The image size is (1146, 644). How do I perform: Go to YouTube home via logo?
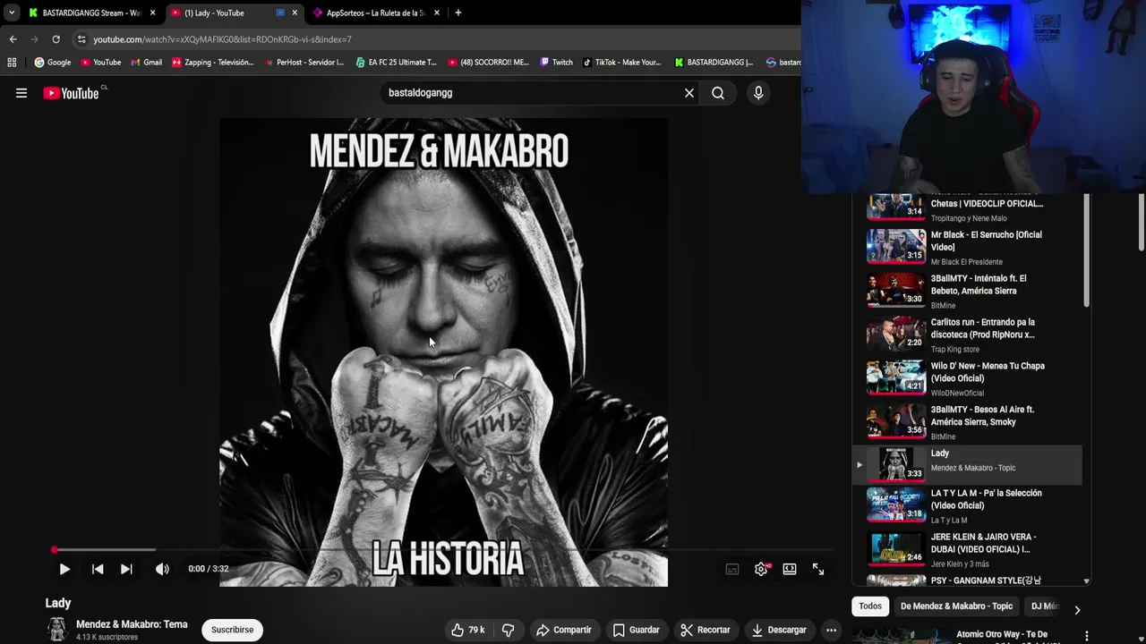tap(71, 93)
